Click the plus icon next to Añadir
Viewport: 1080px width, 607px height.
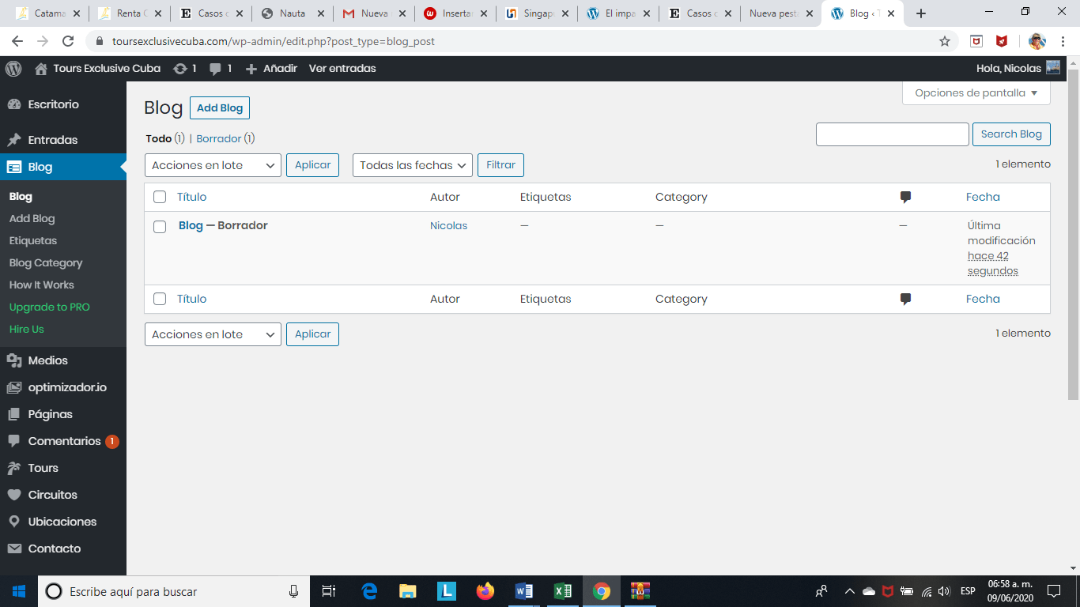251,69
